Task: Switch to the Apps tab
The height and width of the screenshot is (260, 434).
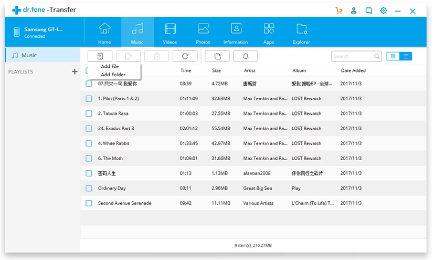Action: [269, 32]
